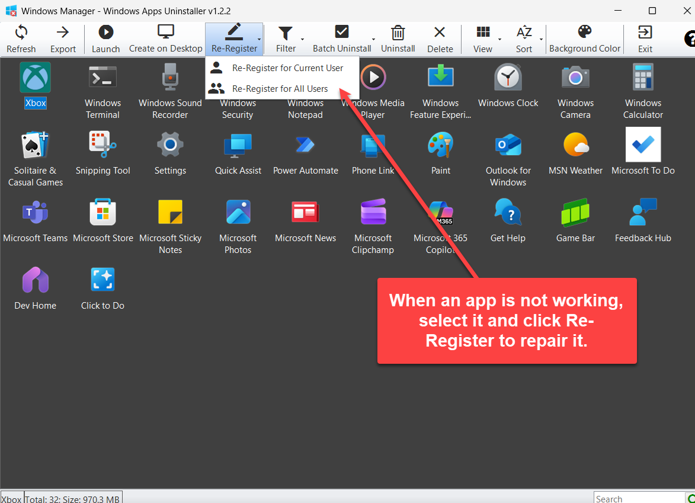
Task: Select the Paint app icon
Action: [441, 145]
